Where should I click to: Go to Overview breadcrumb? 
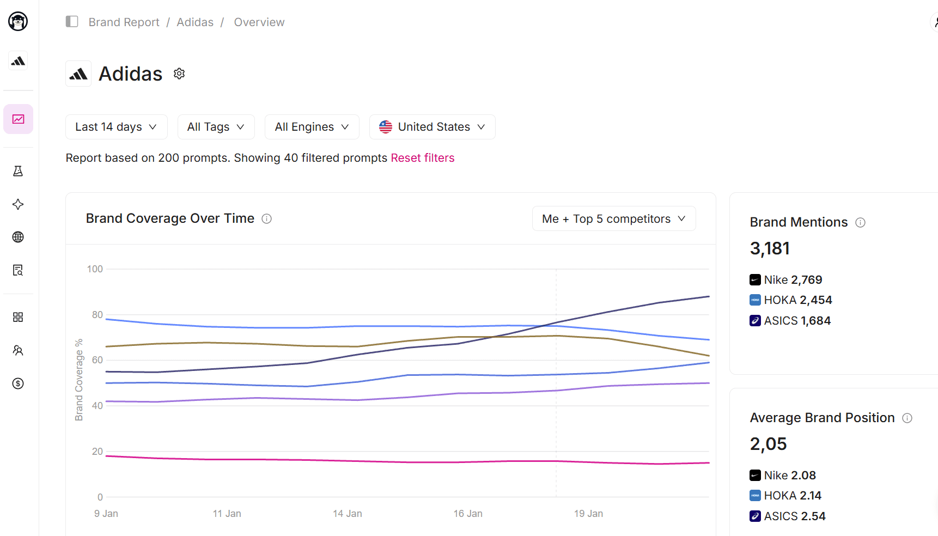point(259,22)
